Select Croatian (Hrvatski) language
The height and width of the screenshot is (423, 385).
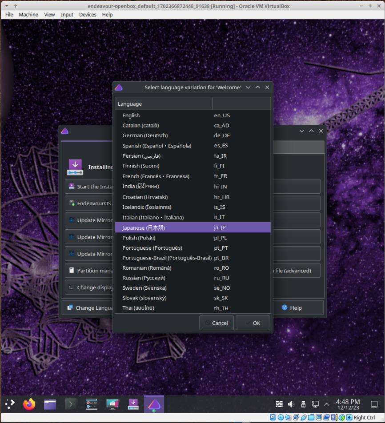pyautogui.click(x=193, y=197)
